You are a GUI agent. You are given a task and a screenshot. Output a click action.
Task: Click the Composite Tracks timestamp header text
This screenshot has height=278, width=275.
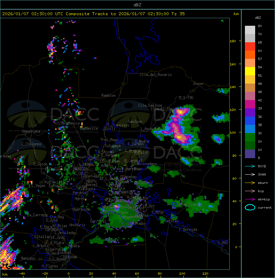(94, 14)
